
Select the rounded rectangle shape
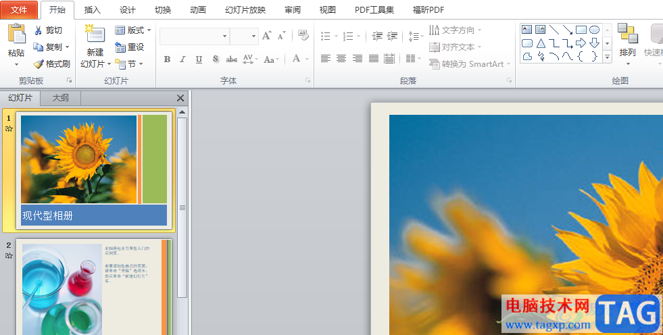point(527,43)
